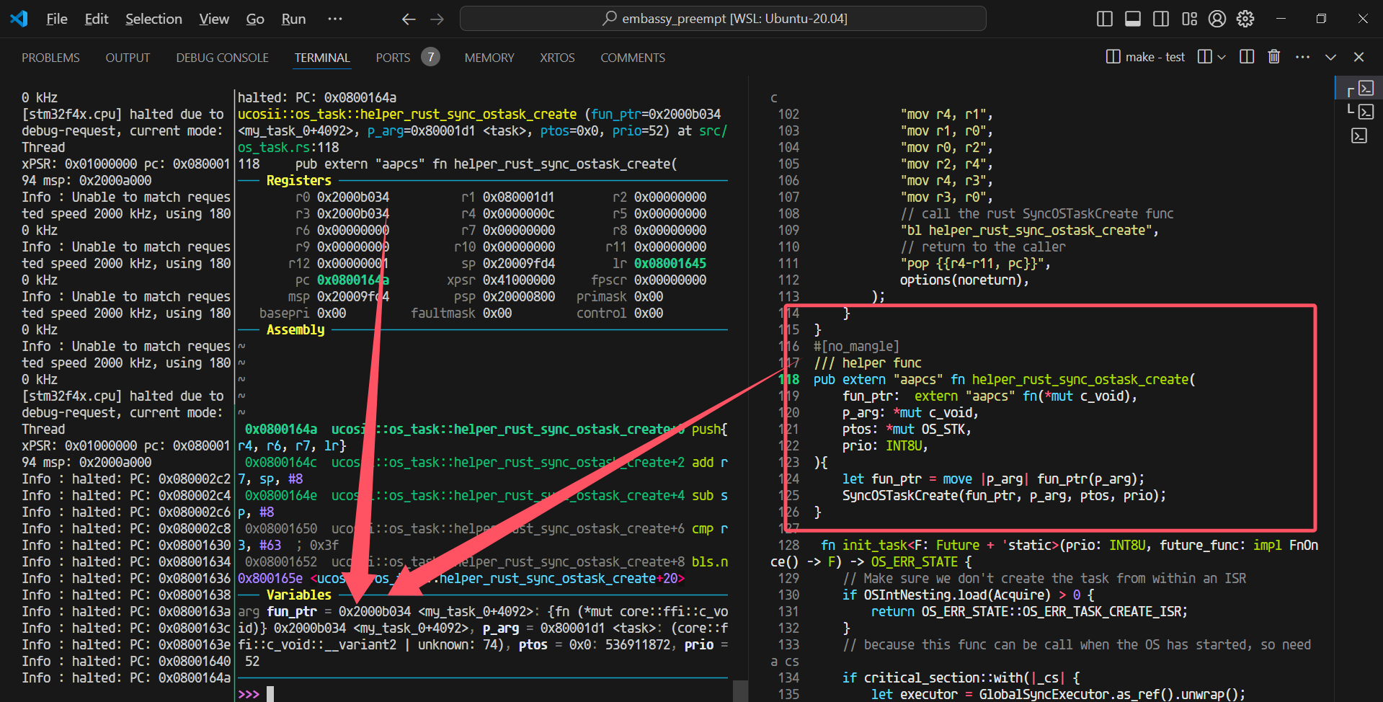Click the lr value 0x08001645
Image resolution: width=1383 pixels, height=702 pixels.
coord(670,263)
